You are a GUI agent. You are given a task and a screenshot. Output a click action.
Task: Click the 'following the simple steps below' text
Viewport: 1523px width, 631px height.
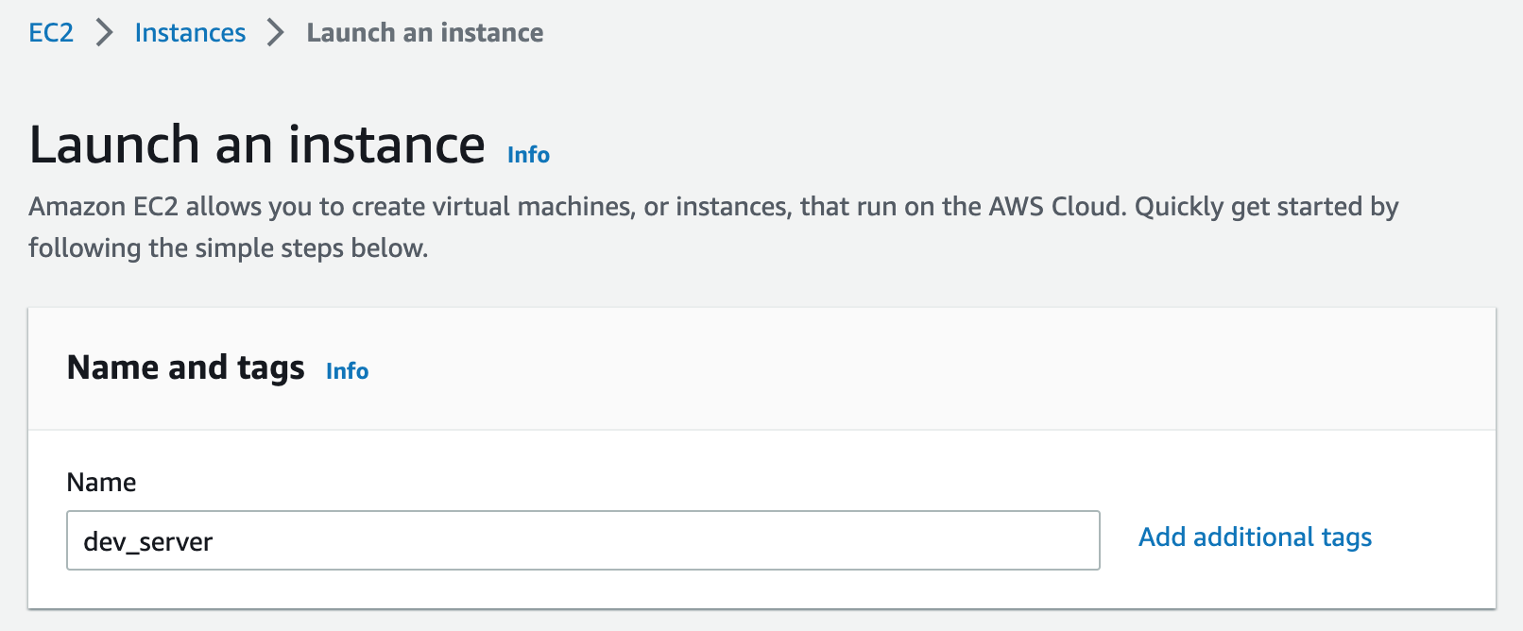coord(229,248)
